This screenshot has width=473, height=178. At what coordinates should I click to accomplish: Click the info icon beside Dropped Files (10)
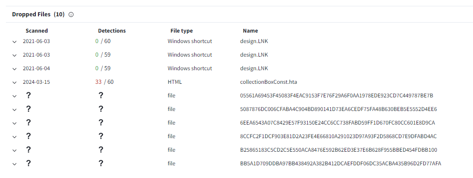pos(71,14)
